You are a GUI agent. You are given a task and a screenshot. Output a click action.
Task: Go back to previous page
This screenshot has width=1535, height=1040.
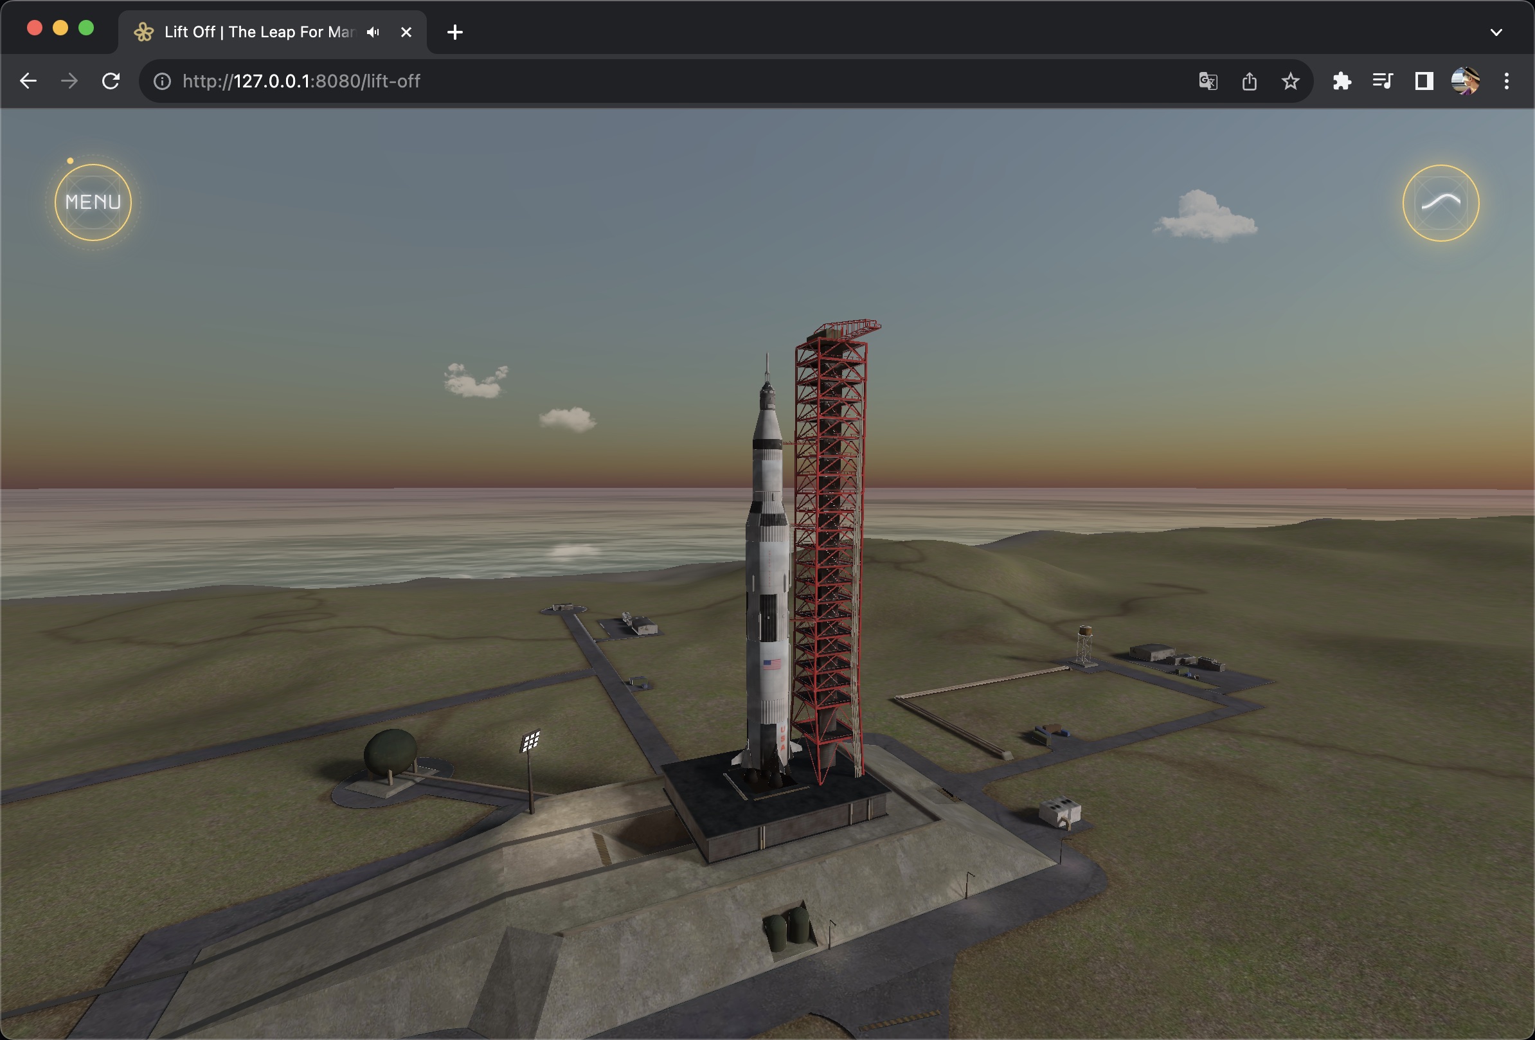pyautogui.click(x=28, y=81)
